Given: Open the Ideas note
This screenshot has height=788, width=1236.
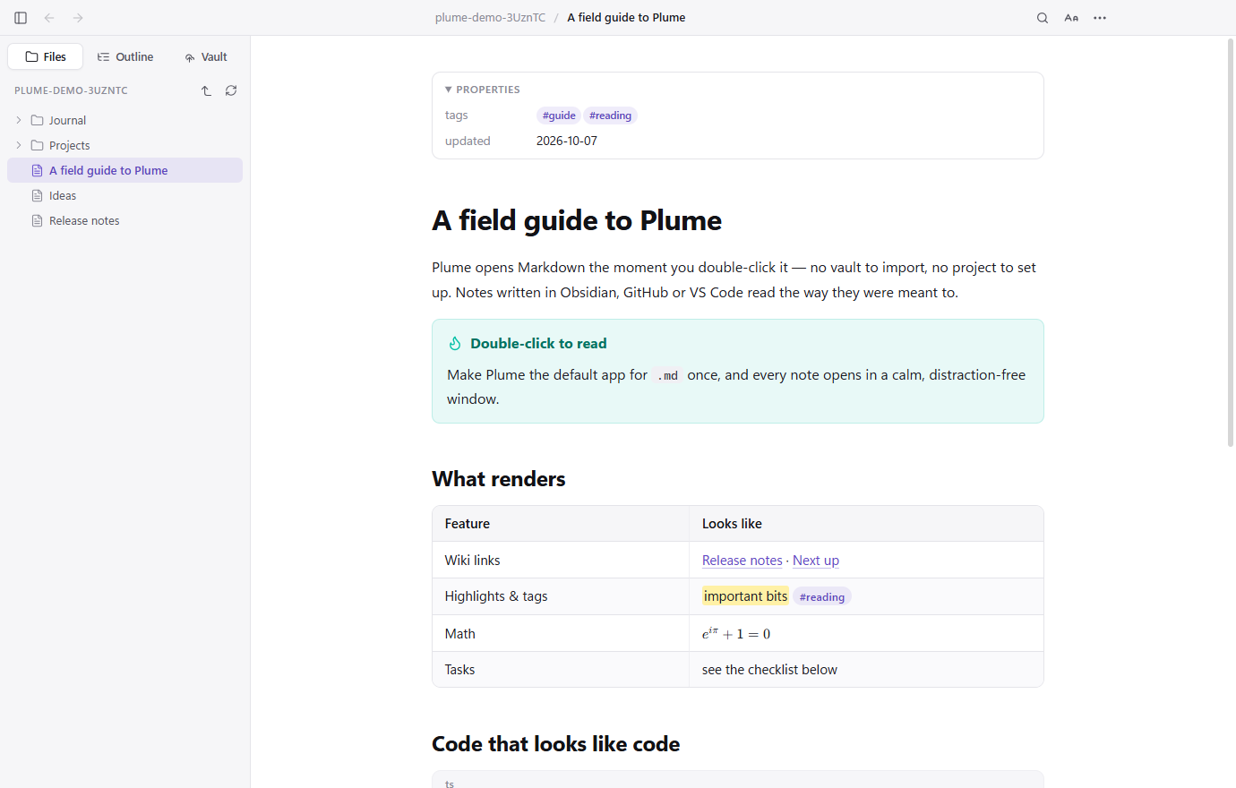Looking at the screenshot, I should (125, 195).
